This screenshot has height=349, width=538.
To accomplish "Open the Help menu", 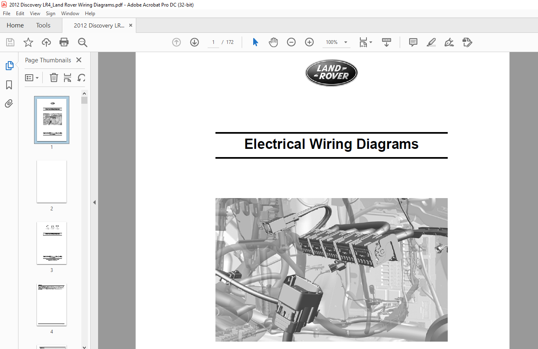I will 90,14.
